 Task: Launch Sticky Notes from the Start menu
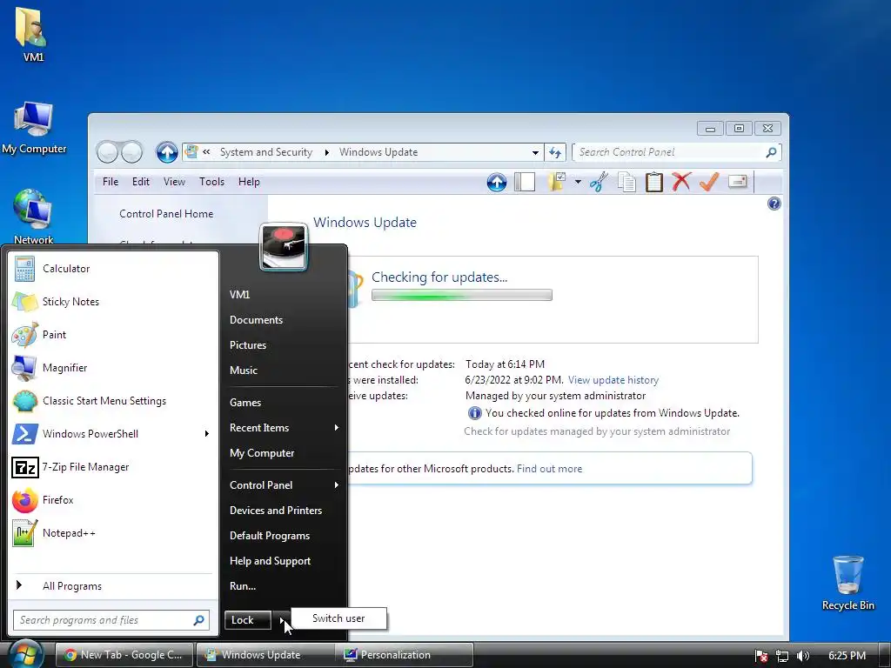coord(112,302)
